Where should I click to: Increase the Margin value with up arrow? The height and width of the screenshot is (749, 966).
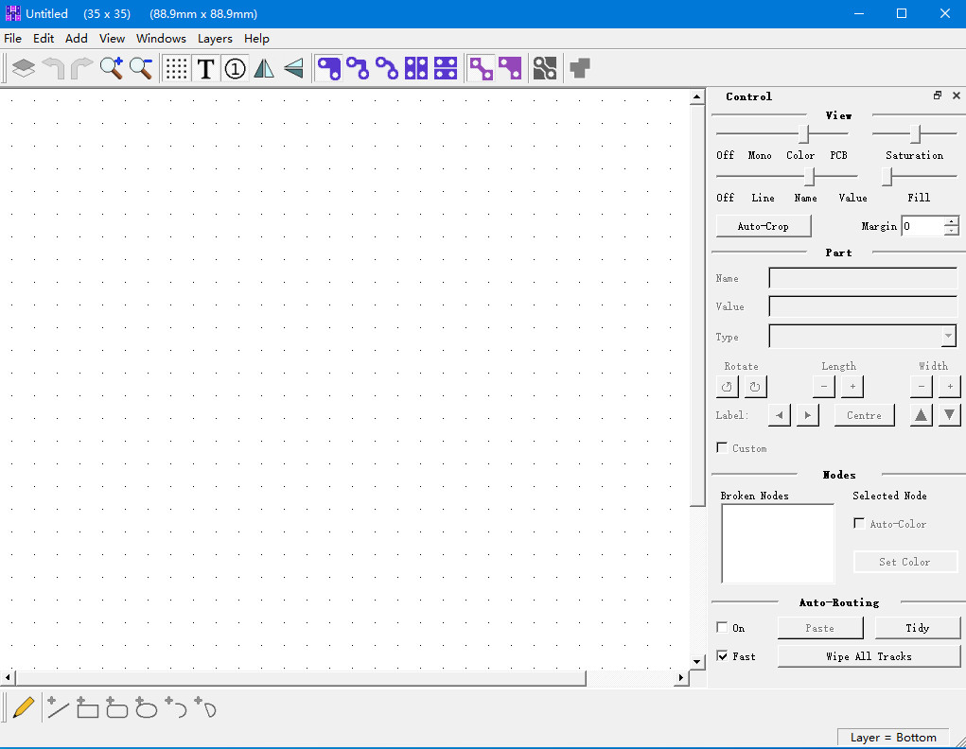coord(951,221)
